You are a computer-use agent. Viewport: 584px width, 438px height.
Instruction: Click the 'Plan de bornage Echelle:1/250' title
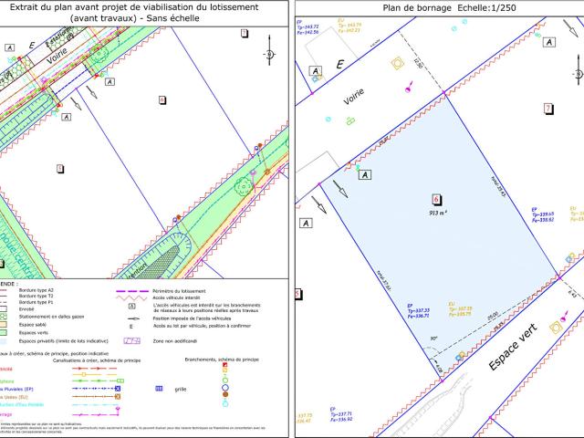click(449, 8)
